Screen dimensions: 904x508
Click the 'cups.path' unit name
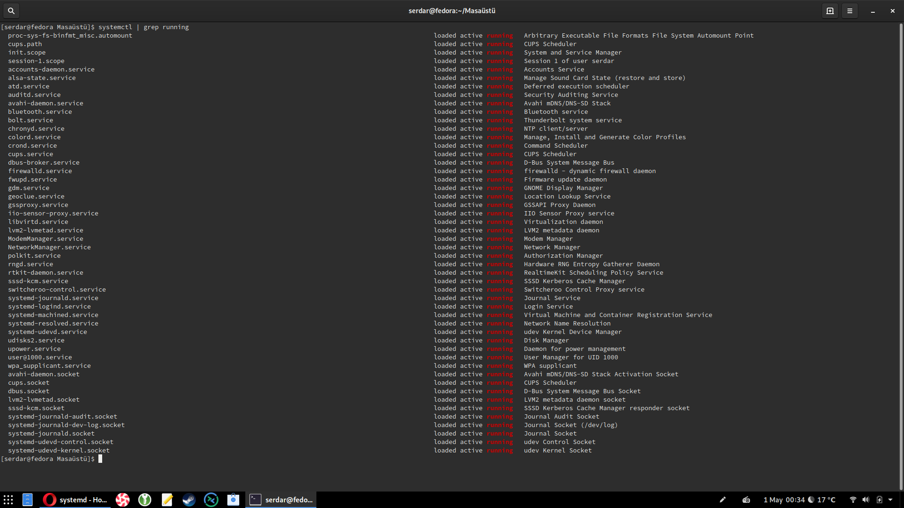(25, 44)
